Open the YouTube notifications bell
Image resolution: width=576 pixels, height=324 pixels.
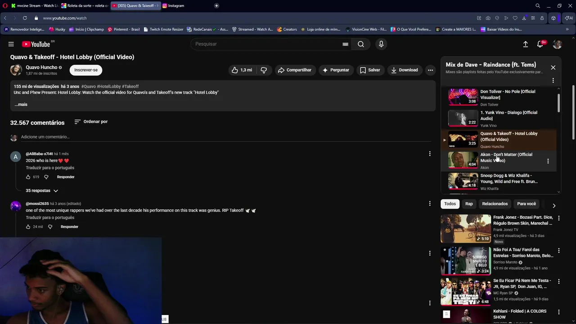point(540,44)
